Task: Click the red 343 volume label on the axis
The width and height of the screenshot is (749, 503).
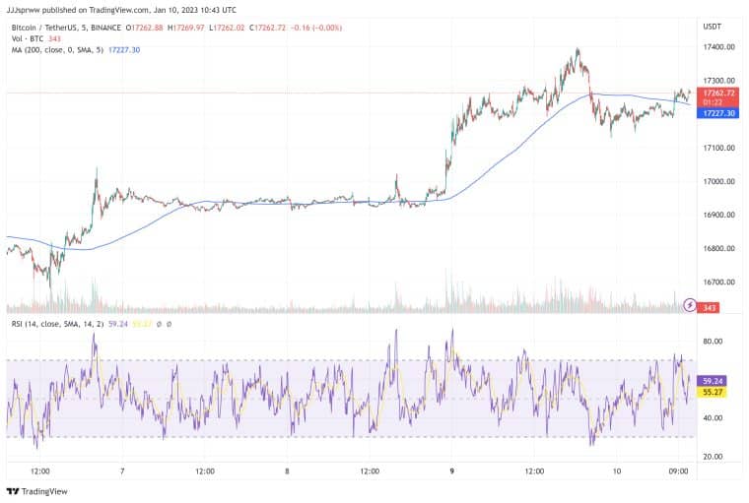Action: pyautogui.click(x=709, y=308)
